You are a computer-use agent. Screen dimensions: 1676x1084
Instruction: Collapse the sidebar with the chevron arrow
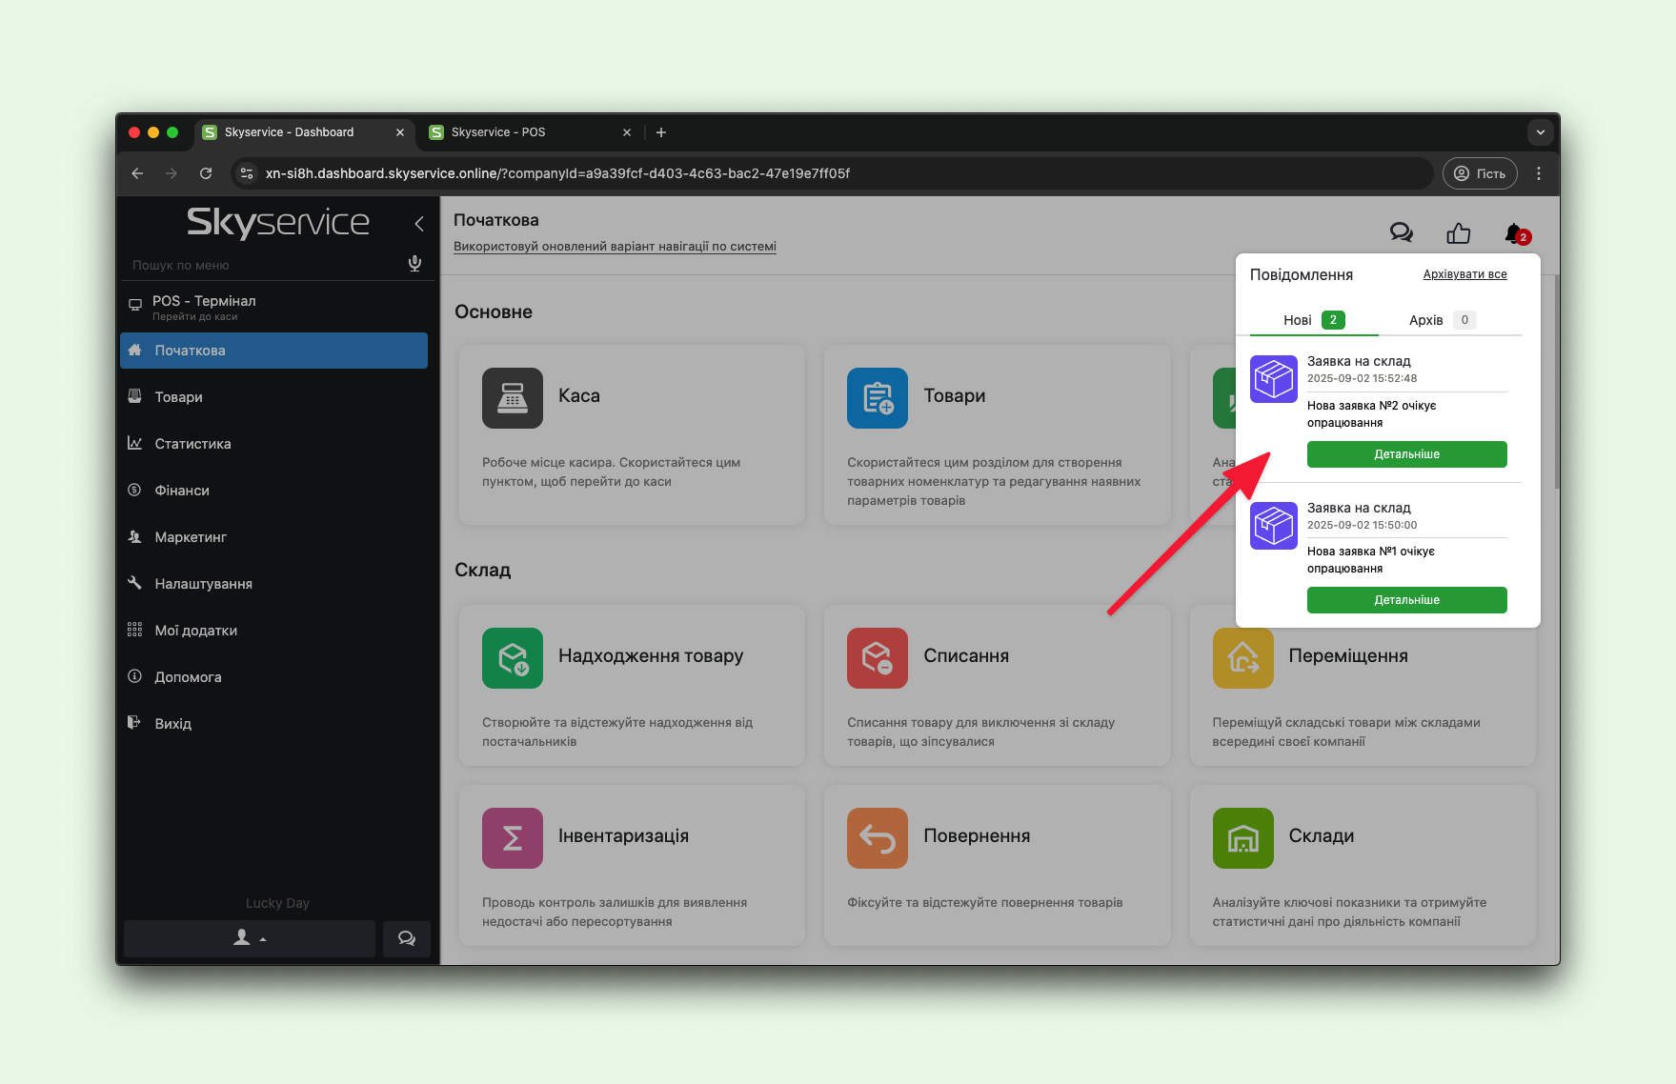click(419, 224)
